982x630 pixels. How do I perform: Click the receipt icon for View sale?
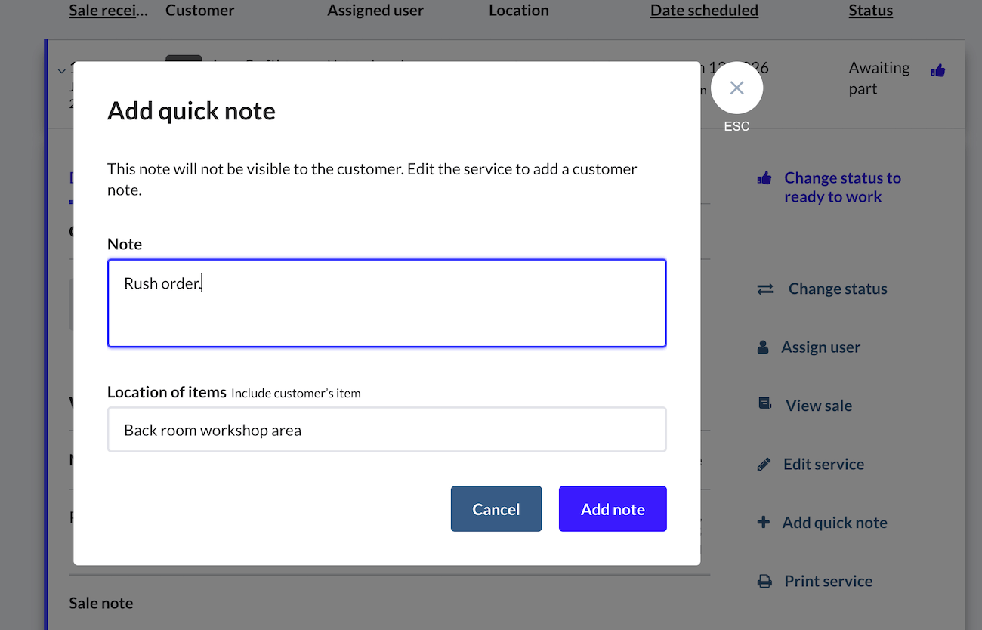(764, 405)
